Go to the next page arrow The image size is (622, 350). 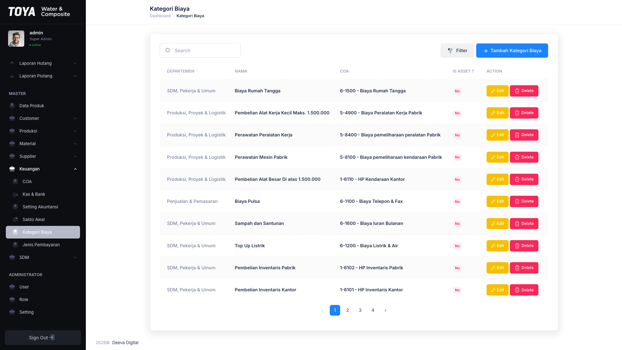tap(386, 310)
